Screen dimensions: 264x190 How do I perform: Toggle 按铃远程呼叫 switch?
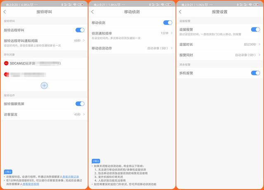coord(80,30)
